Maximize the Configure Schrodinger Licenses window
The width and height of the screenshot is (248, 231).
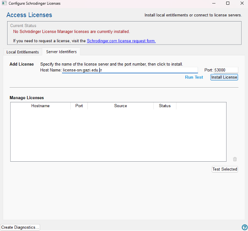coord(228,3)
